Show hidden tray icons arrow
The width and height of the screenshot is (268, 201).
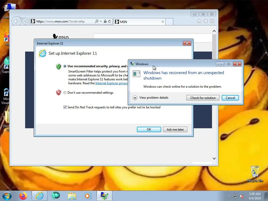click(x=229, y=196)
